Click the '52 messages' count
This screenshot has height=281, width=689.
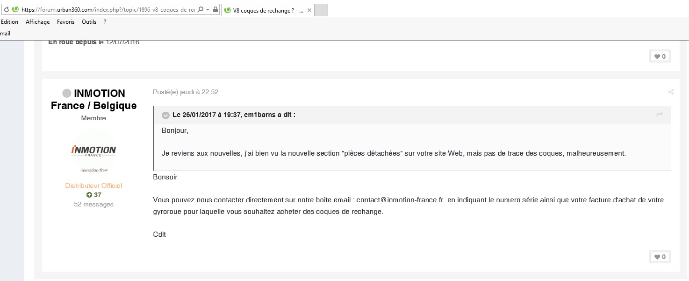click(93, 204)
